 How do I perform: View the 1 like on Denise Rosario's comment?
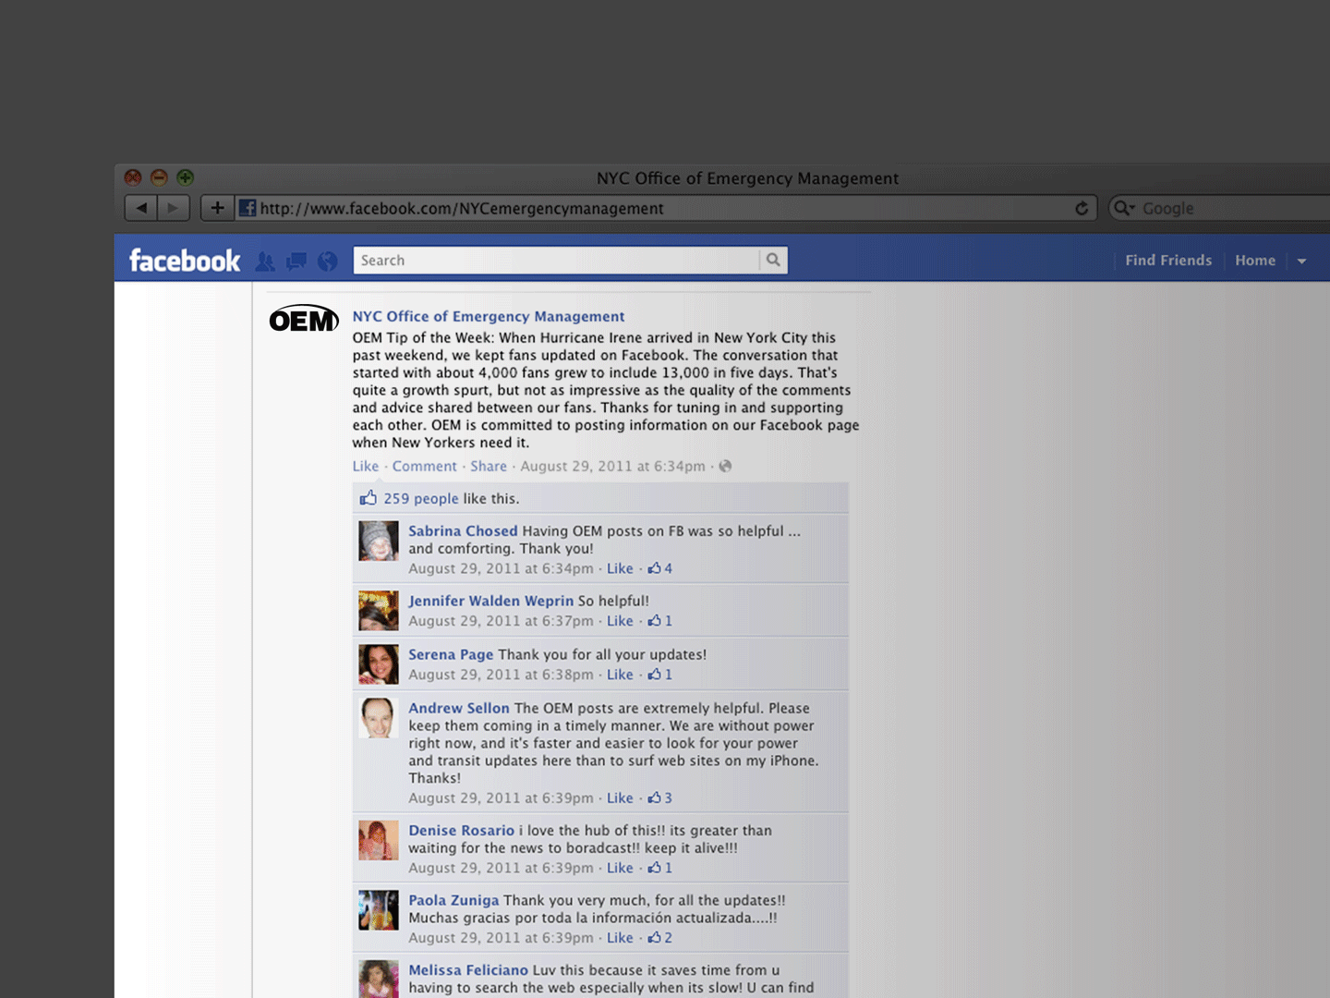[x=660, y=869]
